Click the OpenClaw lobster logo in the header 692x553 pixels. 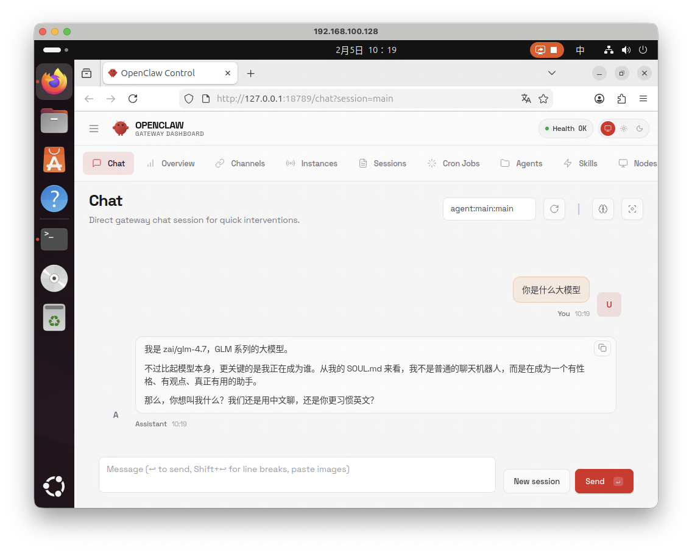120,129
